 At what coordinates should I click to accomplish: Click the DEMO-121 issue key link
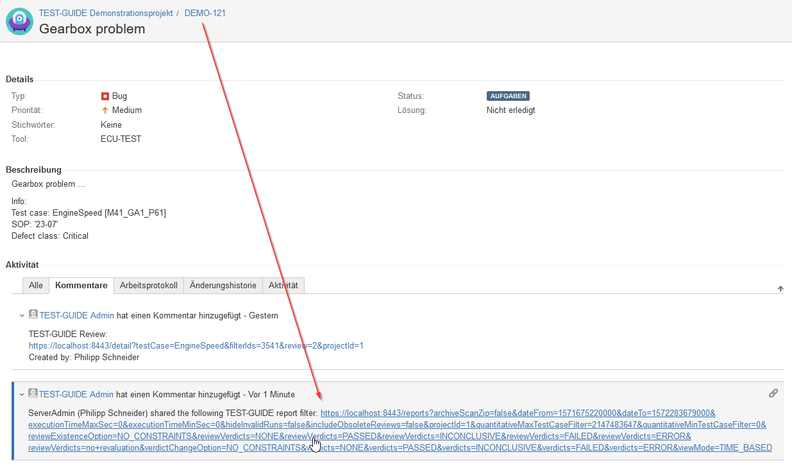click(x=205, y=13)
